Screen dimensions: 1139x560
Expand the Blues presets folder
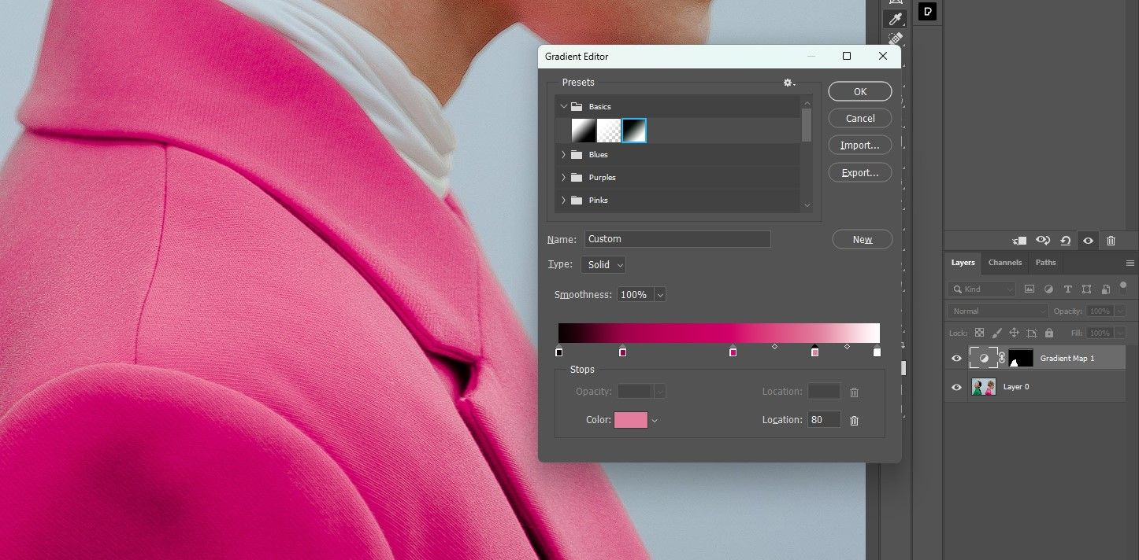[563, 155]
